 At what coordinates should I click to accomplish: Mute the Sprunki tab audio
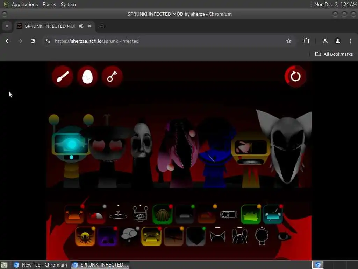[x=81, y=26]
